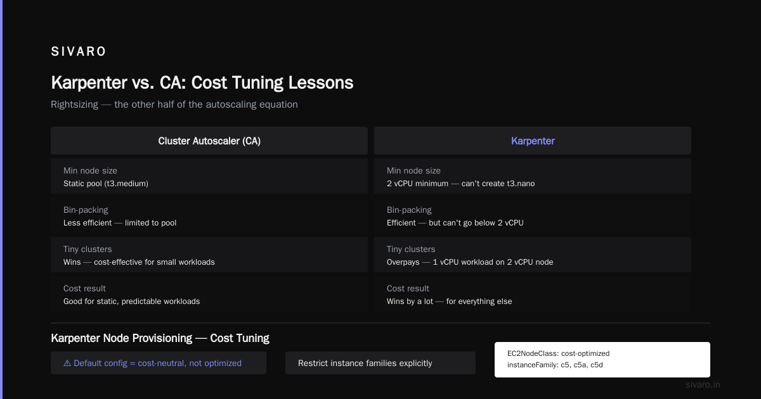The height and width of the screenshot is (399, 761).
Task: Click the Karpenter 'Tiny clusters' label
Action: pos(412,249)
